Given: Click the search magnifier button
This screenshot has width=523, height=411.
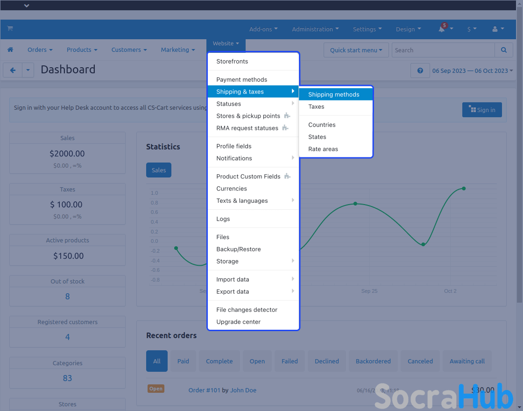Looking at the screenshot, I should [x=503, y=50].
